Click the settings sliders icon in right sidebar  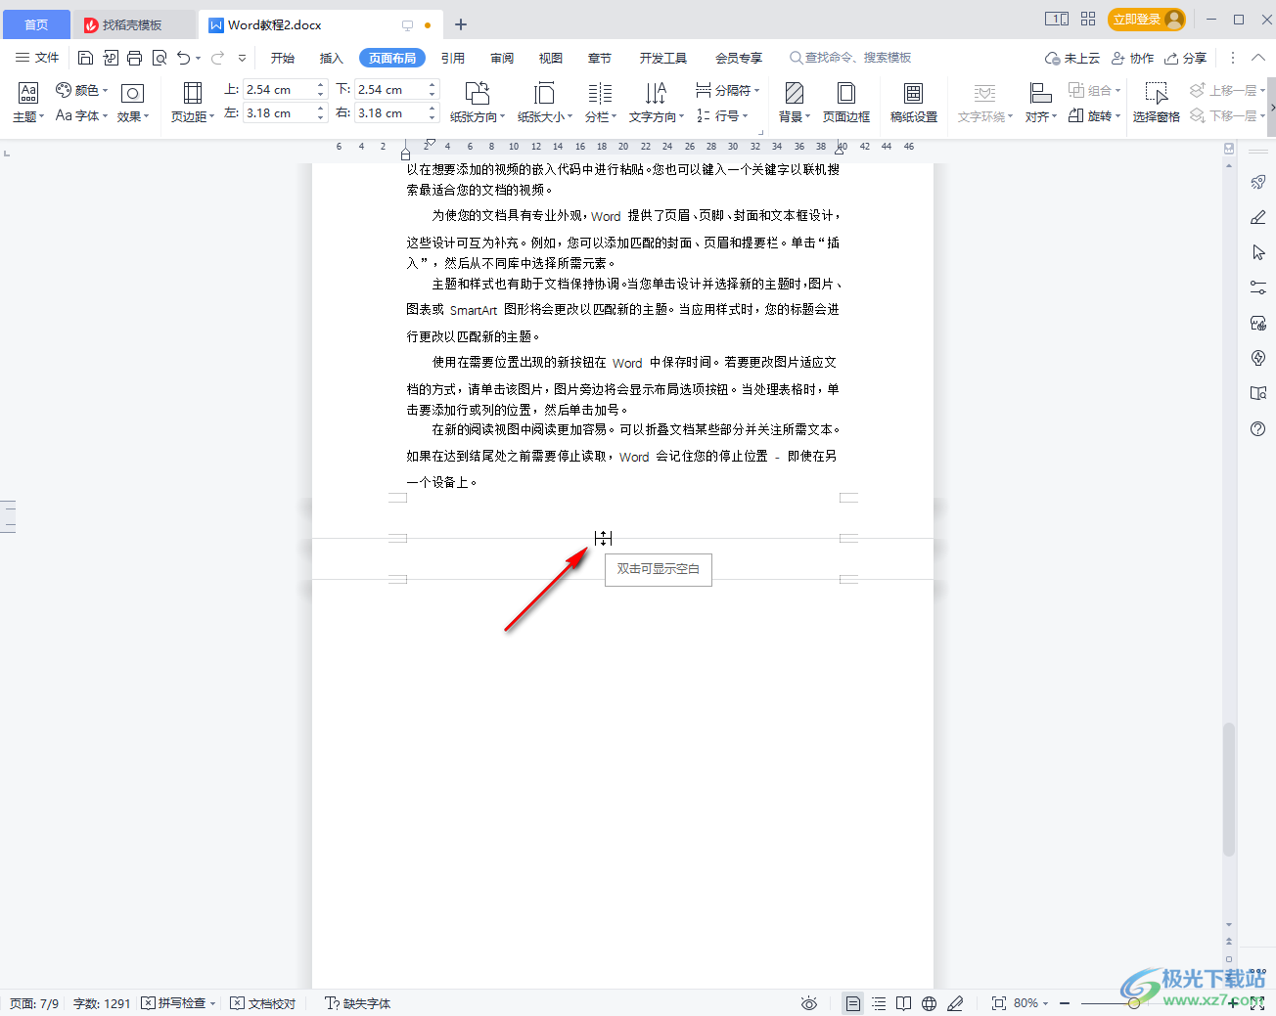pos(1258,287)
